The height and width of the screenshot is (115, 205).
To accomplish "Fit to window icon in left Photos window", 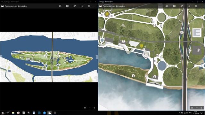I will (85, 108).
